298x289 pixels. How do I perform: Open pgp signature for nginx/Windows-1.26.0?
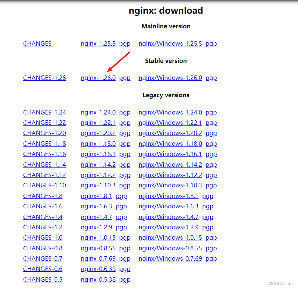(x=211, y=78)
